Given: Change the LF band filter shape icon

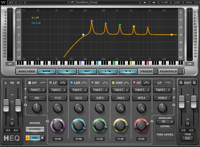Looking at the screenshot, I should pos(63,83).
